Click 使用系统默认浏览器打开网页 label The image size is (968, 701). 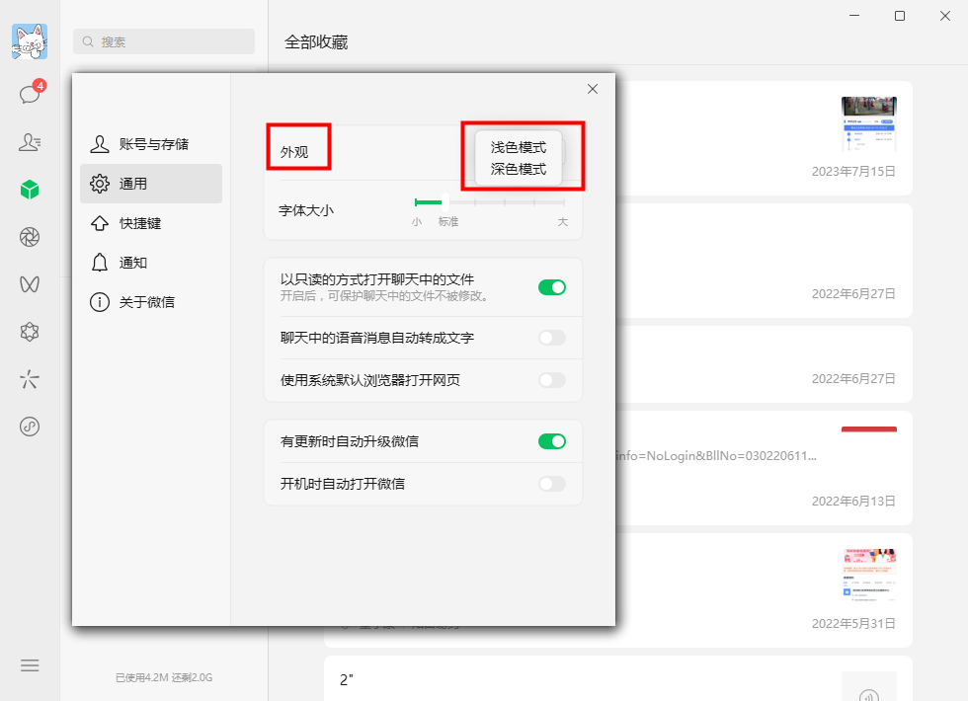[370, 380]
